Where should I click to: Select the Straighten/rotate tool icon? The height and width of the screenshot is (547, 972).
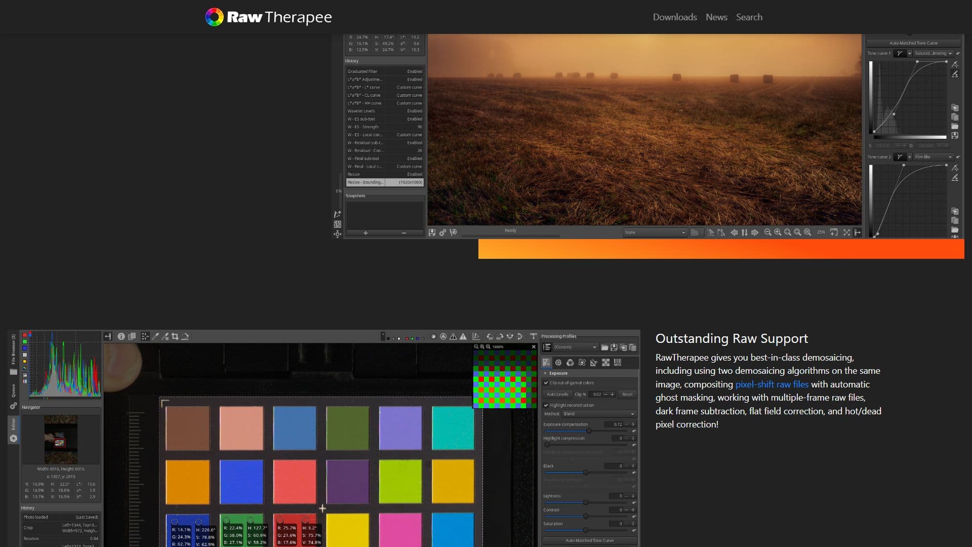point(185,336)
